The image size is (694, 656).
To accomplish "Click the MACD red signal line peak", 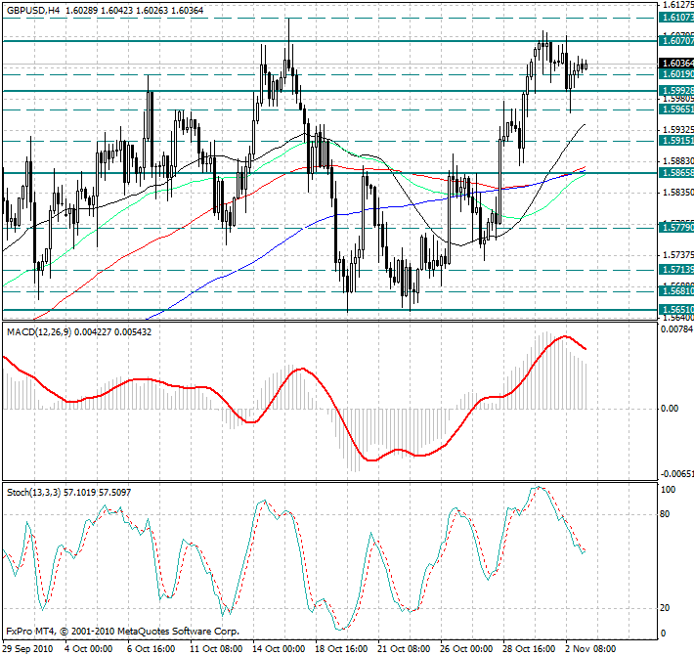I will tap(564, 337).
